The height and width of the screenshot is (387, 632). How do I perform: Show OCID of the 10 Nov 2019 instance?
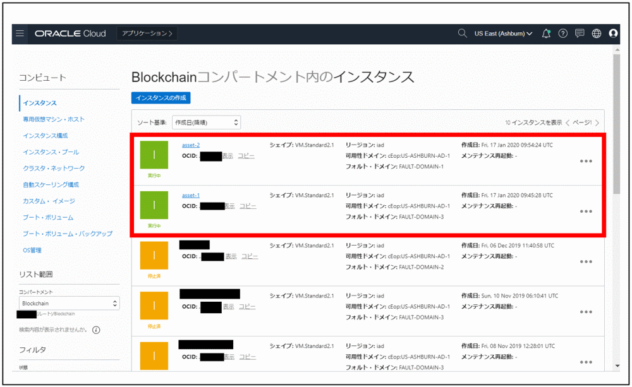click(x=229, y=307)
